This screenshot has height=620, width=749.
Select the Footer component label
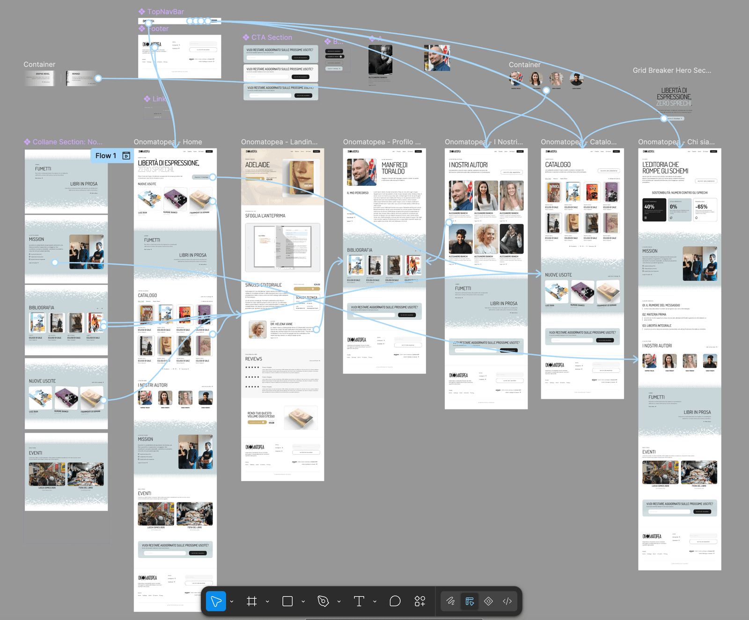(x=154, y=29)
